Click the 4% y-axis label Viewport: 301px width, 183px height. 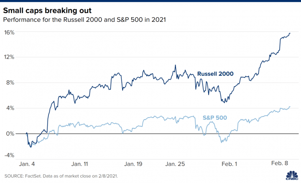pos(10,108)
